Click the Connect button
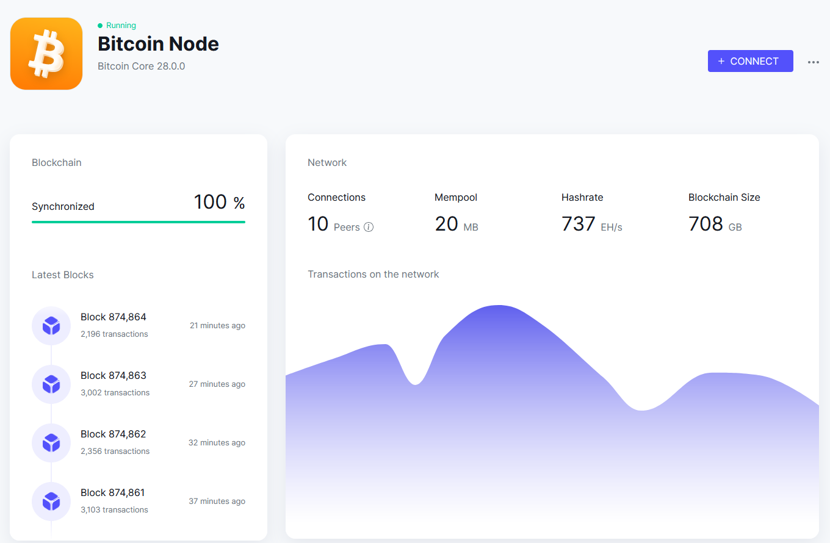This screenshot has width=830, height=543. [x=751, y=61]
